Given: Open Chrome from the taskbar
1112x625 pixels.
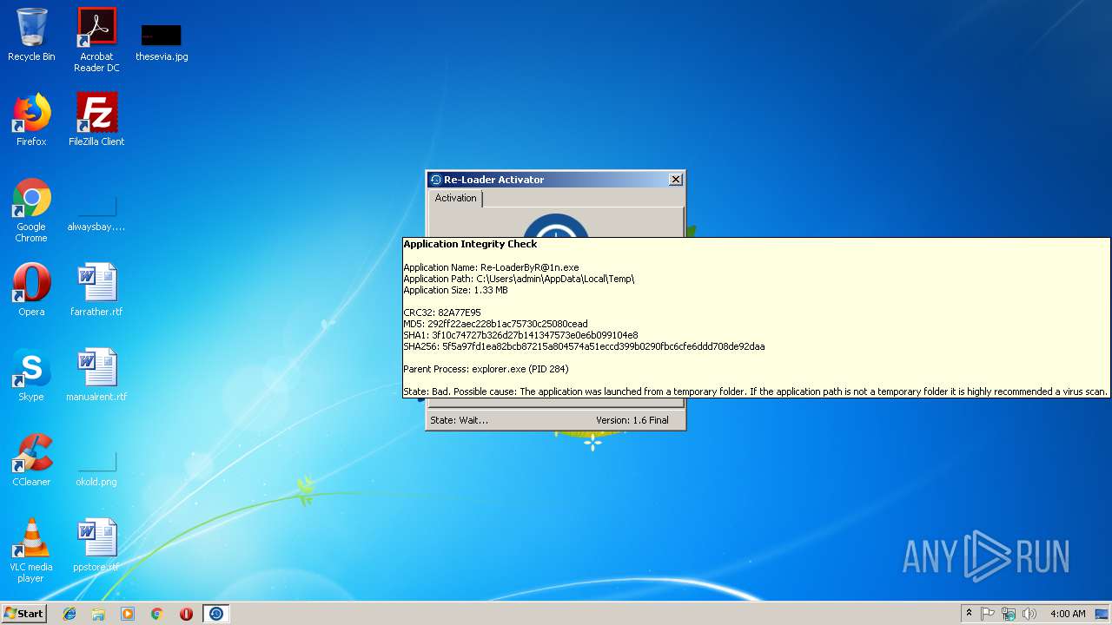Looking at the screenshot, I should point(156,614).
